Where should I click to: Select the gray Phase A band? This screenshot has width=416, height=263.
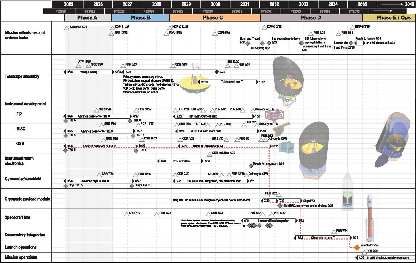[88, 18]
